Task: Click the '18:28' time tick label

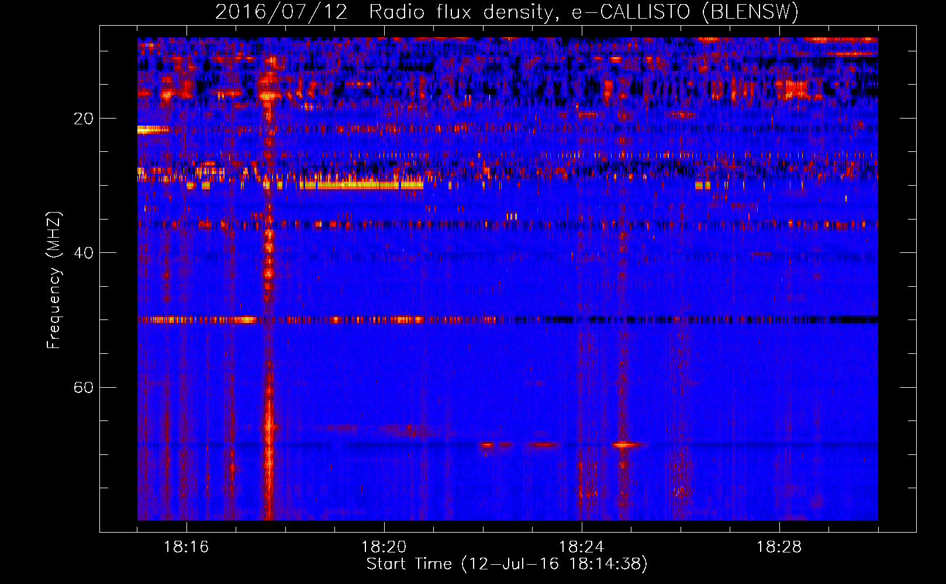Action: 779,547
